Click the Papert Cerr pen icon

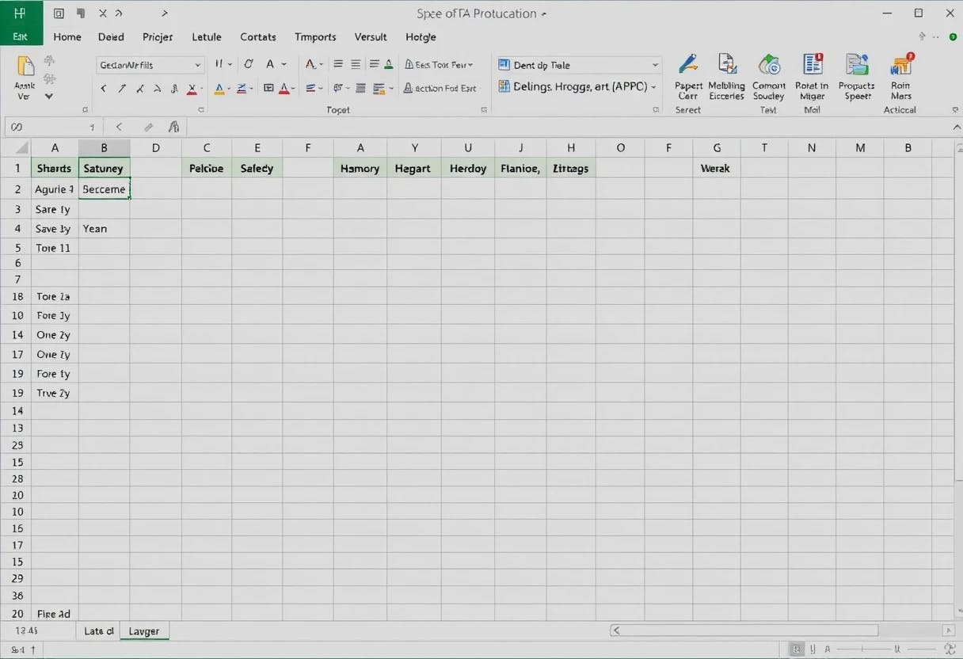click(x=687, y=65)
